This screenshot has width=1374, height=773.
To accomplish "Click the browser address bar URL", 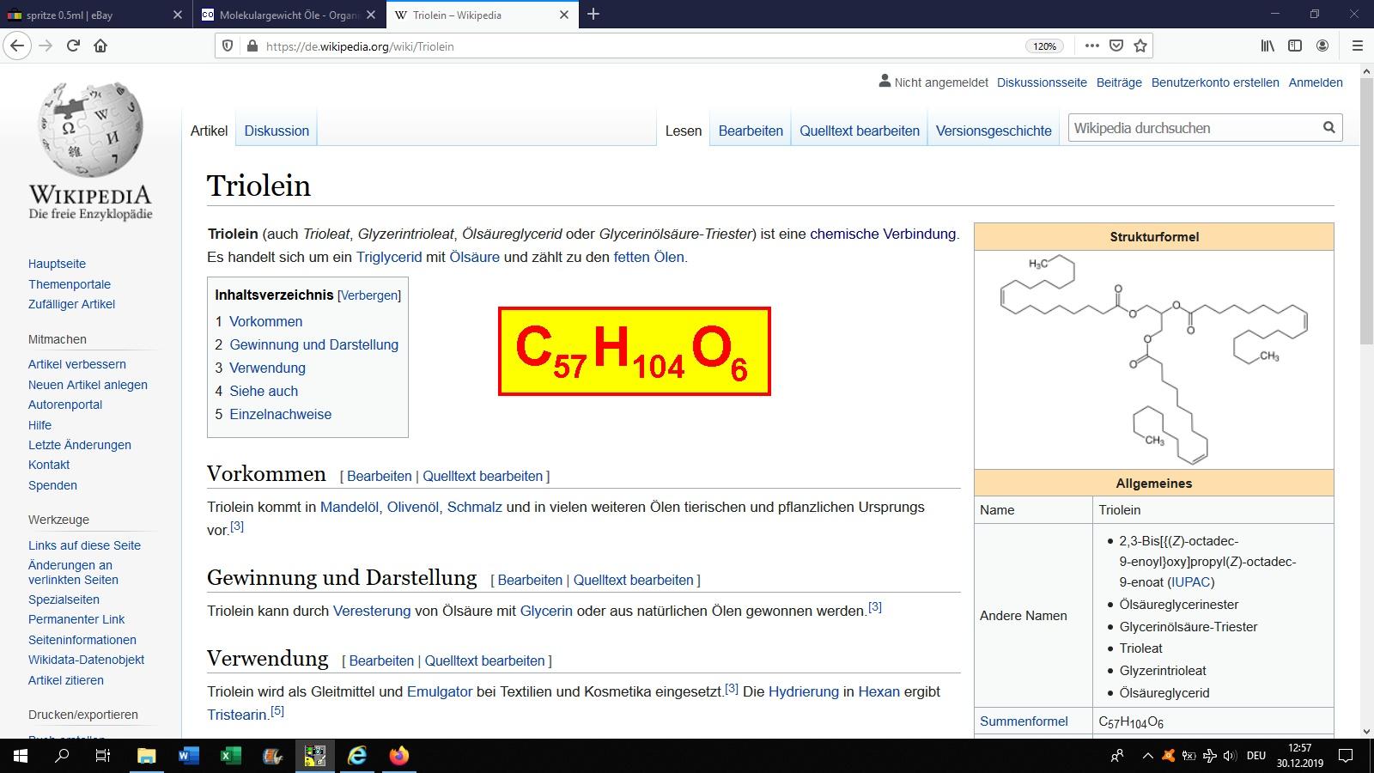I will pyautogui.click(x=360, y=46).
